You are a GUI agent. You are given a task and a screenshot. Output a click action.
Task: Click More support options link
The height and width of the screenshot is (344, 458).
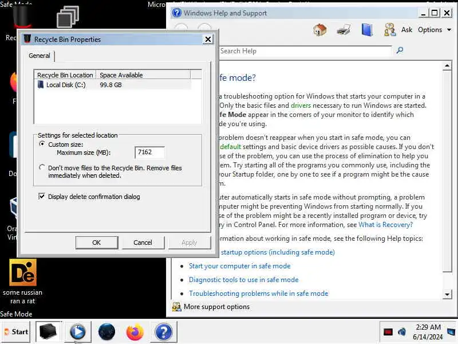pyautogui.click(x=217, y=307)
